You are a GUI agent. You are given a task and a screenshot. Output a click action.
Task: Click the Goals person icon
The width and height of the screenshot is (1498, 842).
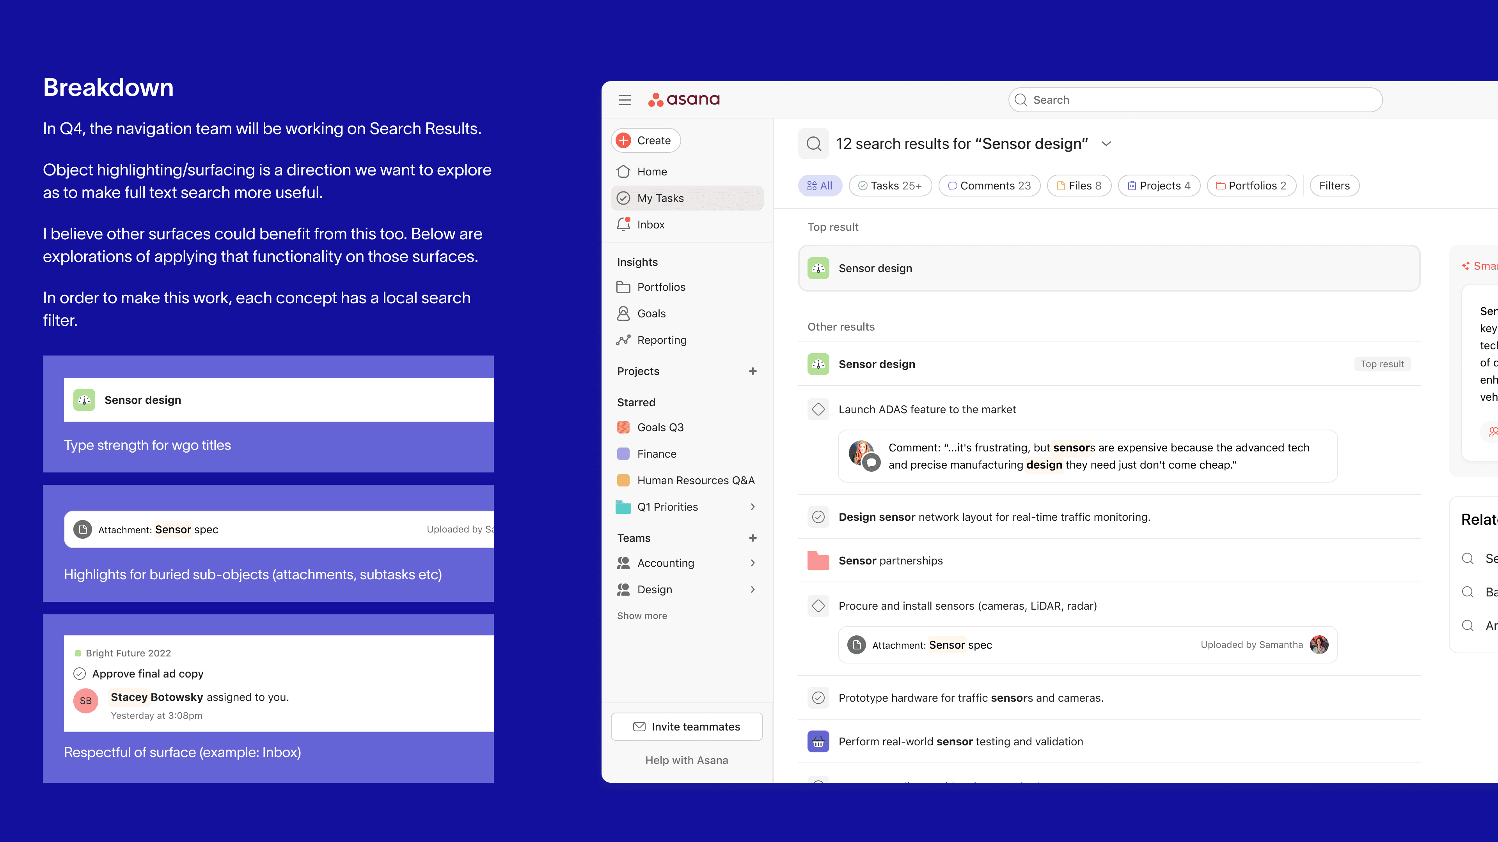(623, 313)
